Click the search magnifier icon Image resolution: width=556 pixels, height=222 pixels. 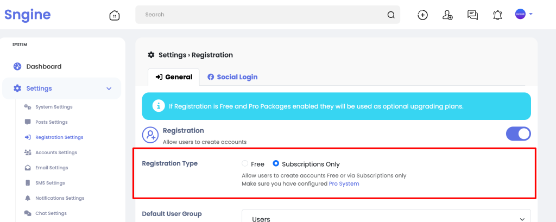[391, 15]
